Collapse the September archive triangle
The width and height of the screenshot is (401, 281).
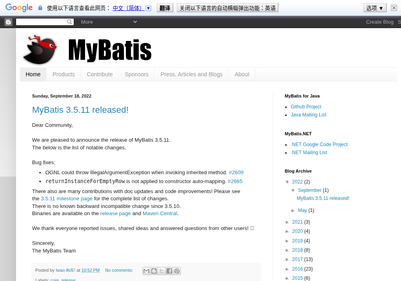(293, 190)
